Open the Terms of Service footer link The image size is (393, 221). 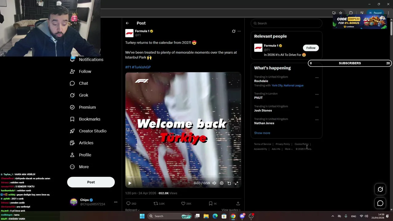[x=263, y=144]
